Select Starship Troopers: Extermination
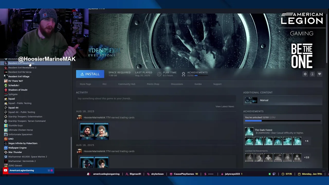The height and width of the screenshot is (185, 329). tap(25, 116)
